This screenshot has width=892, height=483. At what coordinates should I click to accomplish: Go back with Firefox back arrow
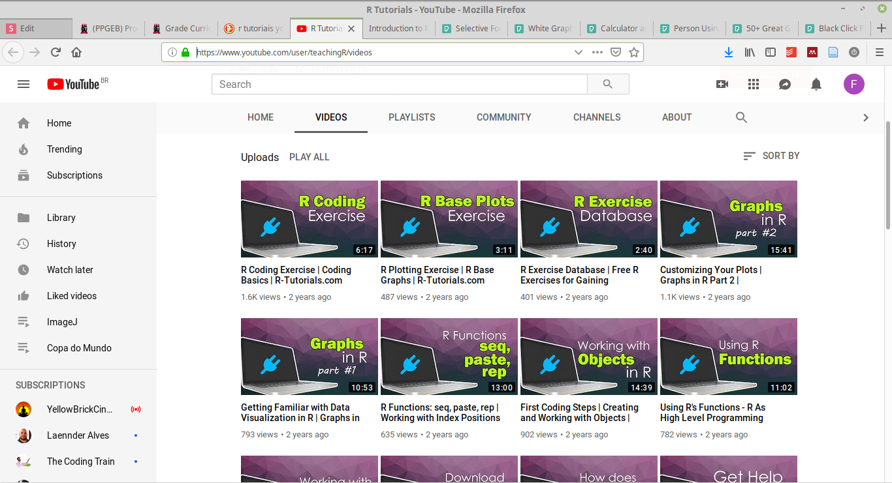(14, 52)
